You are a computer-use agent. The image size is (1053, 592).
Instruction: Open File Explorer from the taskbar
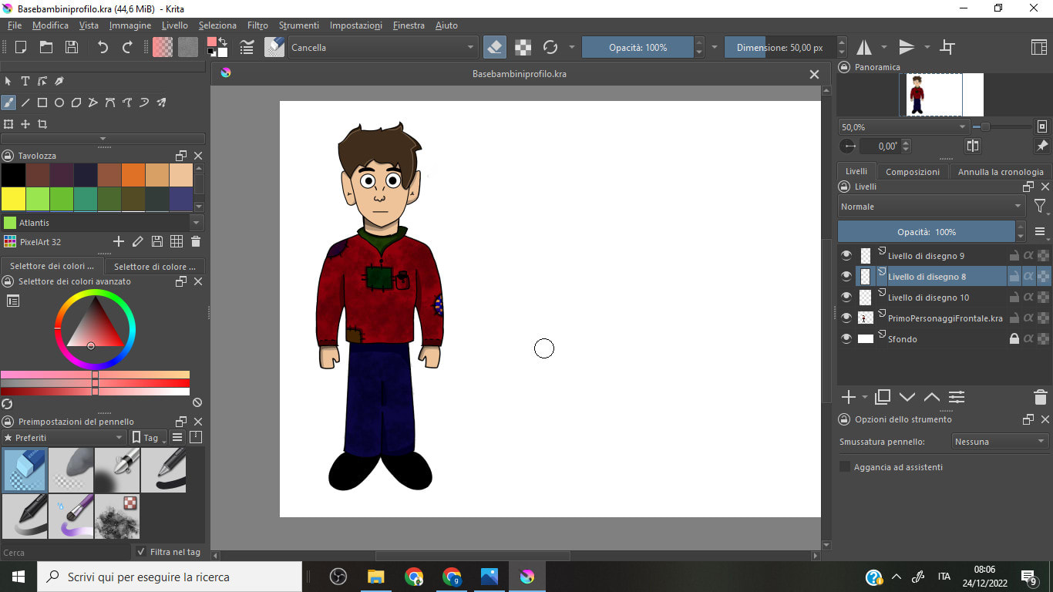[x=375, y=577]
